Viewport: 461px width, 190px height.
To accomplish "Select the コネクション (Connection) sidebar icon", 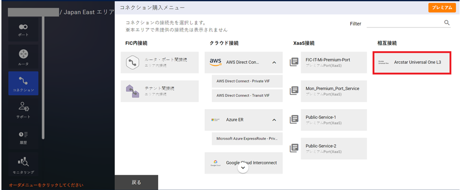I will tap(23, 83).
